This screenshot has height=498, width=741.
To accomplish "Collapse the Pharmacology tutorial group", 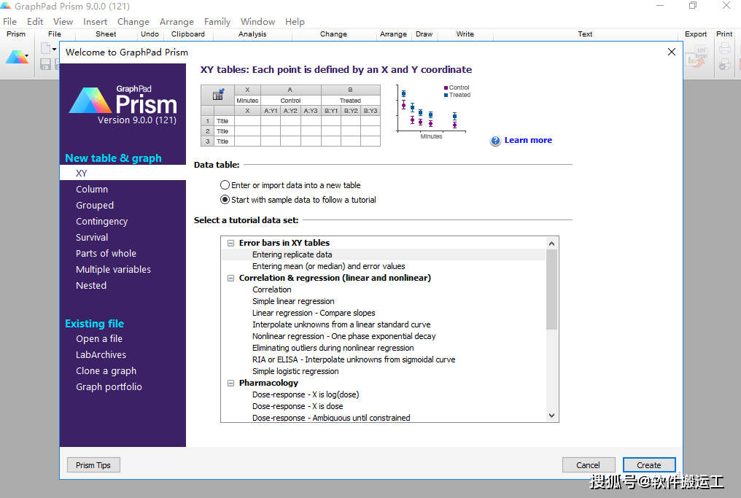I will tap(230, 384).
